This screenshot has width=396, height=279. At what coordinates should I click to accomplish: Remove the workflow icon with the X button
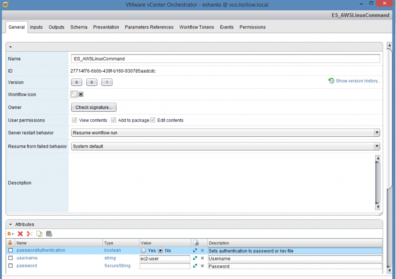[x=80, y=94]
